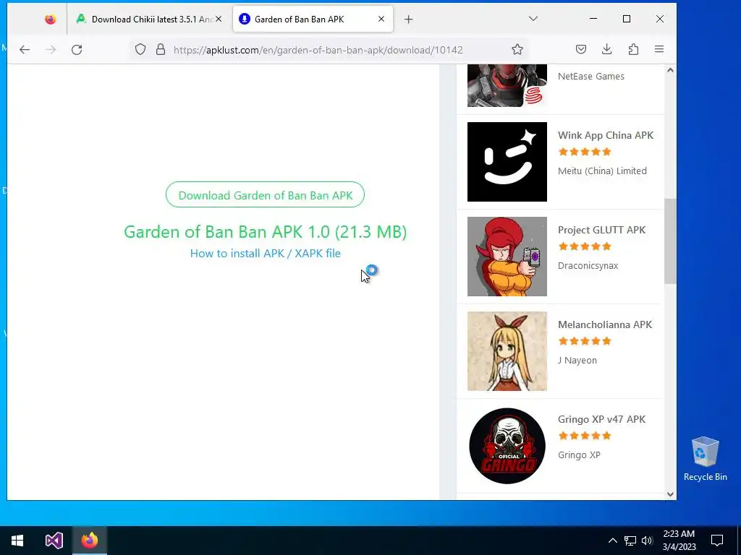The width and height of the screenshot is (741, 555).
Task: Open the Gringo XP skull thumbnail
Action: [x=507, y=446]
